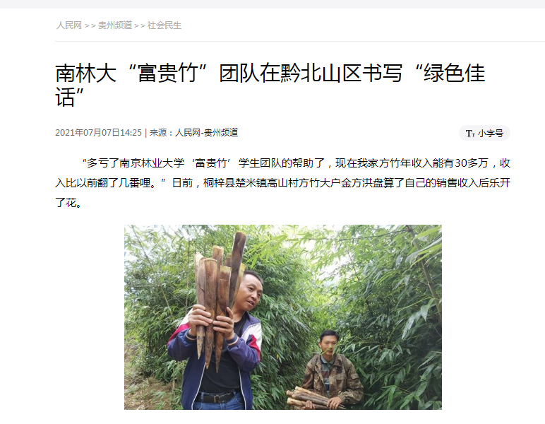
Task: Click the first paragraph line mentioning 南京林业大学
Action: pyautogui.click(x=295, y=163)
